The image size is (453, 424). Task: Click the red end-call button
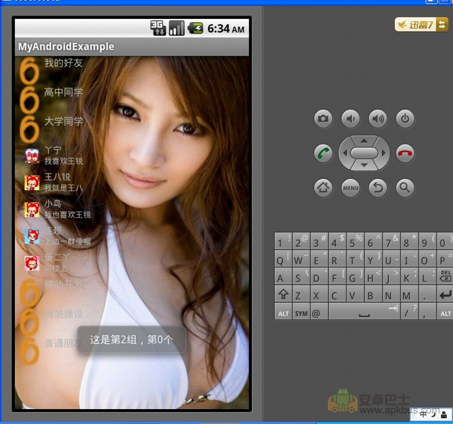click(405, 153)
